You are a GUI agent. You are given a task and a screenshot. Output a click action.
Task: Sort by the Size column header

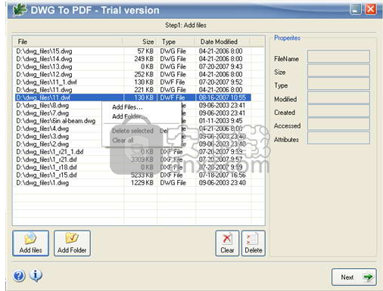coord(140,42)
